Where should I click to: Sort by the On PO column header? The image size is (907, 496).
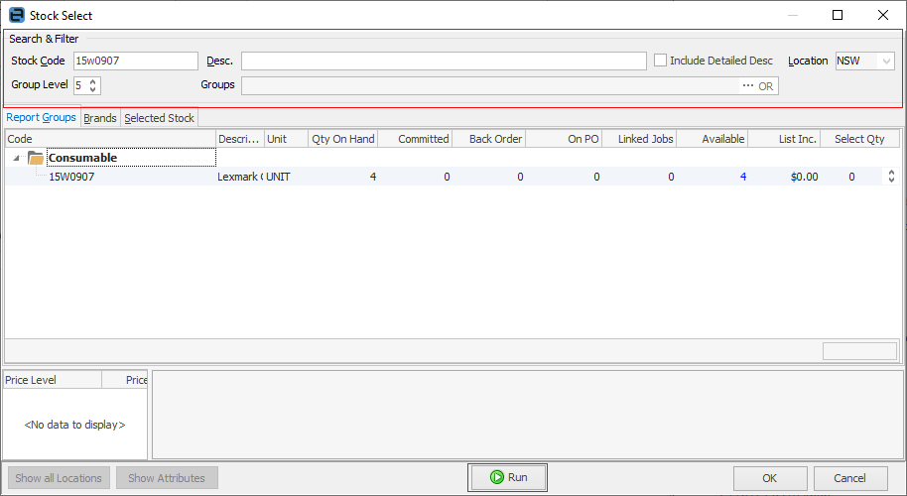564,139
